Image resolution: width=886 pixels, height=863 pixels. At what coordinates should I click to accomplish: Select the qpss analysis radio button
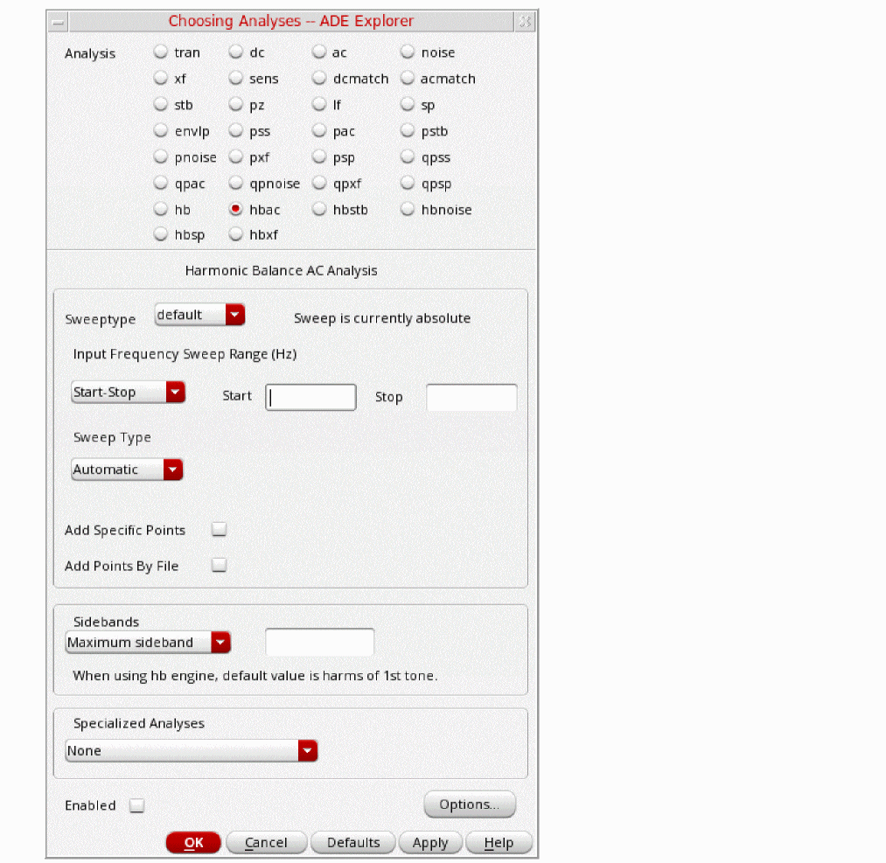point(408,157)
